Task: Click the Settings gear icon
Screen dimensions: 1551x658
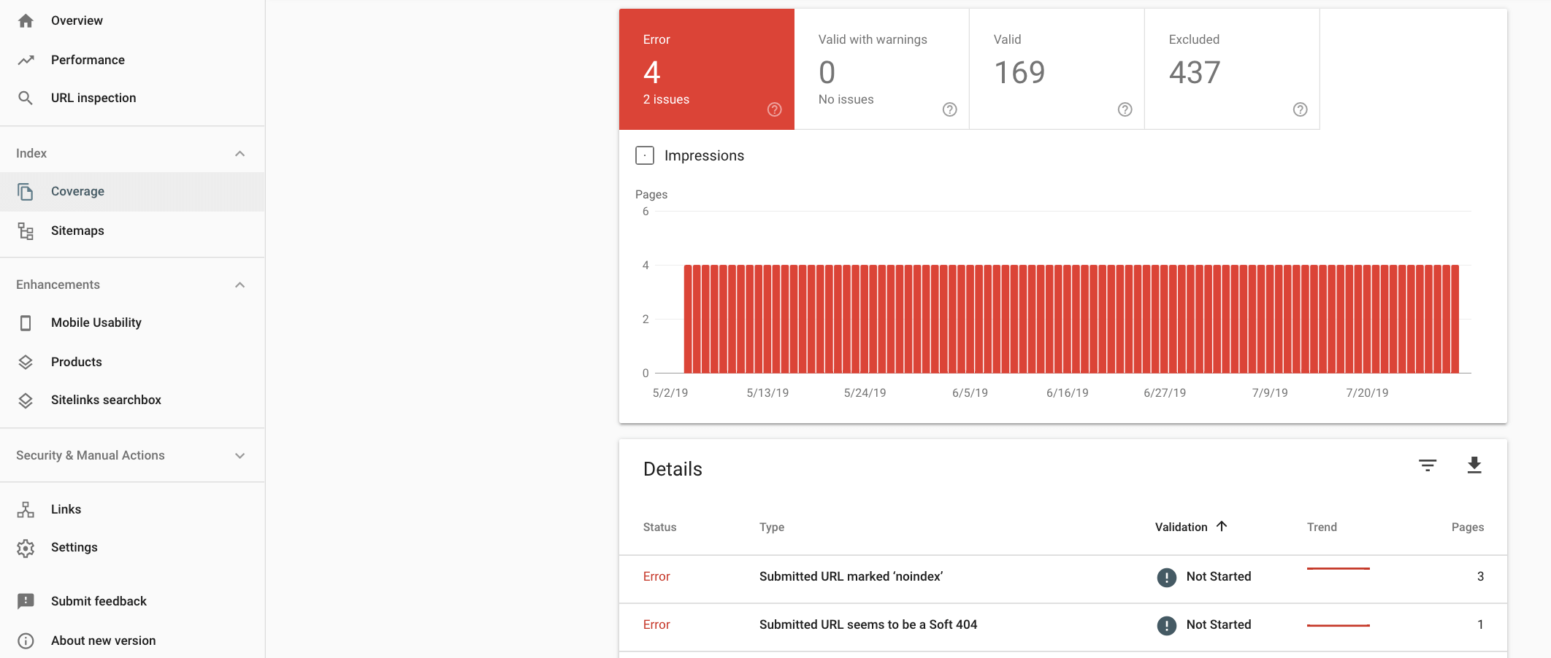Action: (x=26, y=548)
